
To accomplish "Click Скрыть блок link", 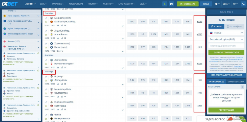I will tap(226, 12).
